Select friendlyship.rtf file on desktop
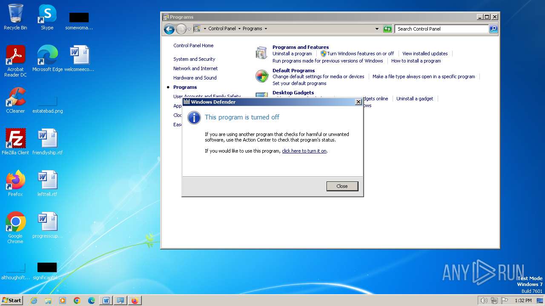The height and width of the screenshot is (306, 545). click(47, 142)
